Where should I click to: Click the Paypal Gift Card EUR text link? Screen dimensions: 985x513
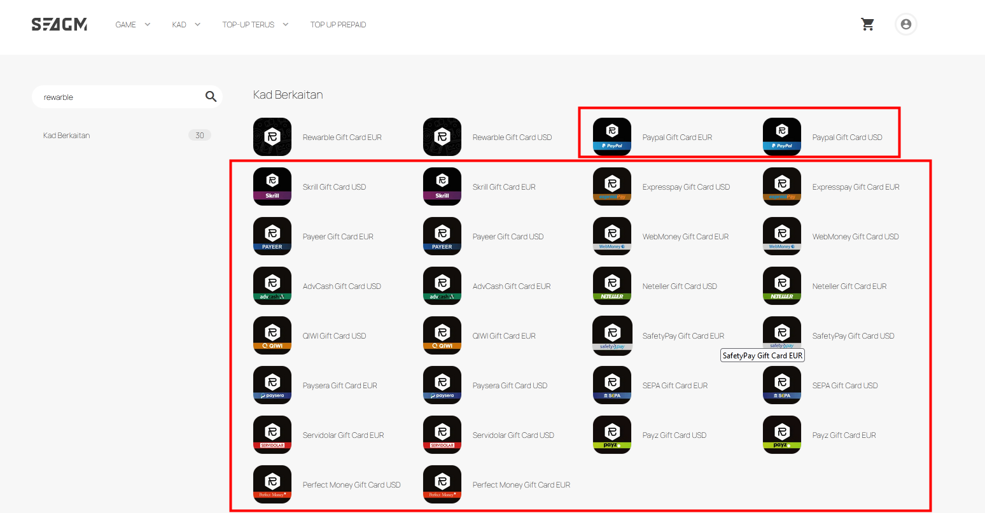(677, 137)
